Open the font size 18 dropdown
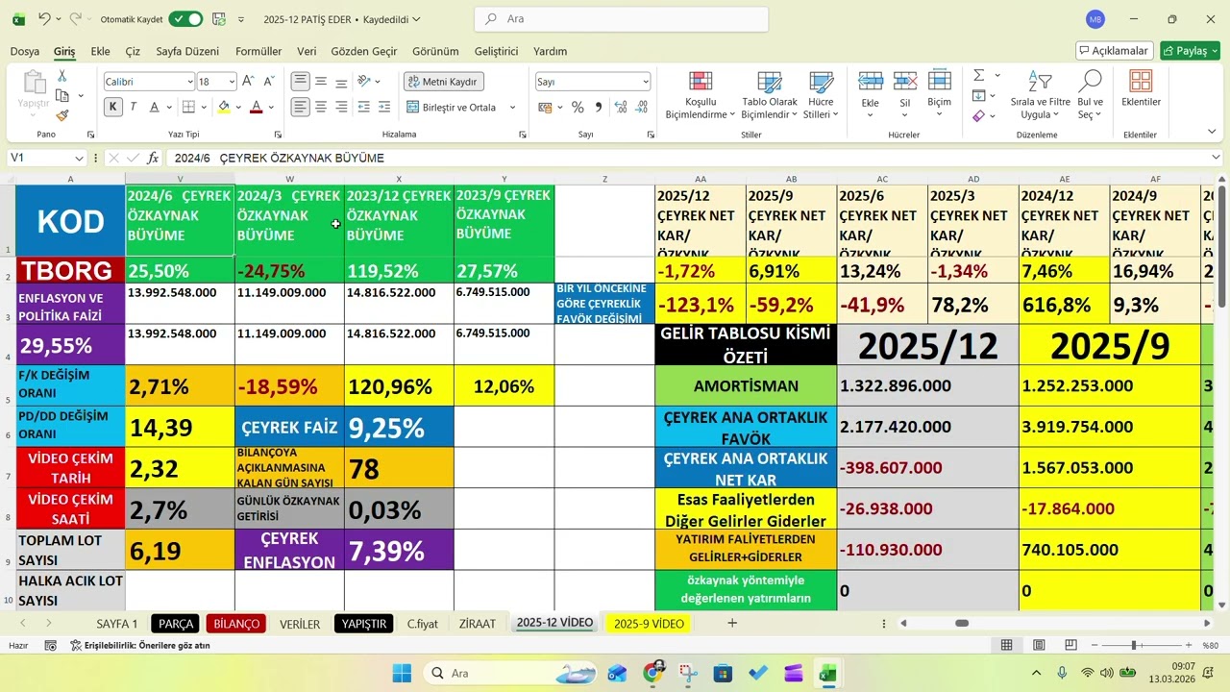 pos(231,82)
